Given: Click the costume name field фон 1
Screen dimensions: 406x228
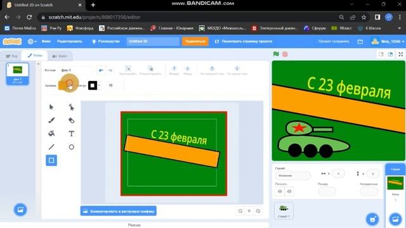Looking at the screenshot, I should (75, 70).
